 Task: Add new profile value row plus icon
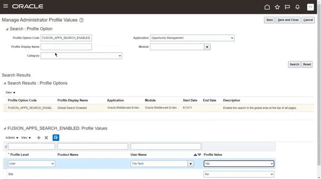[39, 138]
